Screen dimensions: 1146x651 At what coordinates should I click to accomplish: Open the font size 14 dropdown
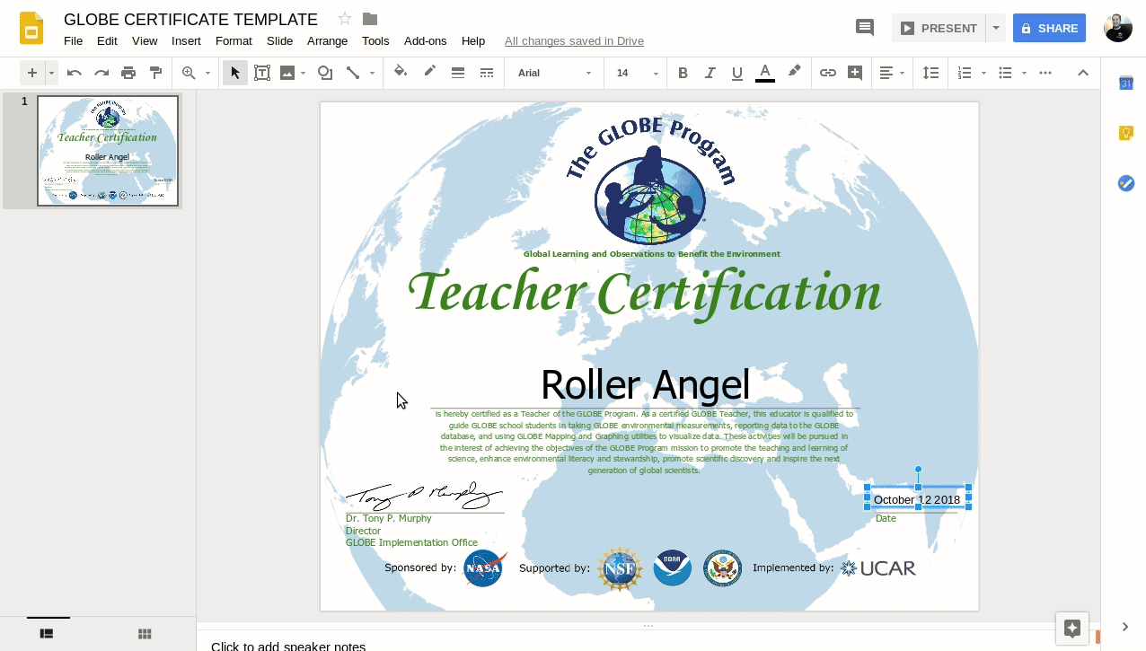[638, 73]
